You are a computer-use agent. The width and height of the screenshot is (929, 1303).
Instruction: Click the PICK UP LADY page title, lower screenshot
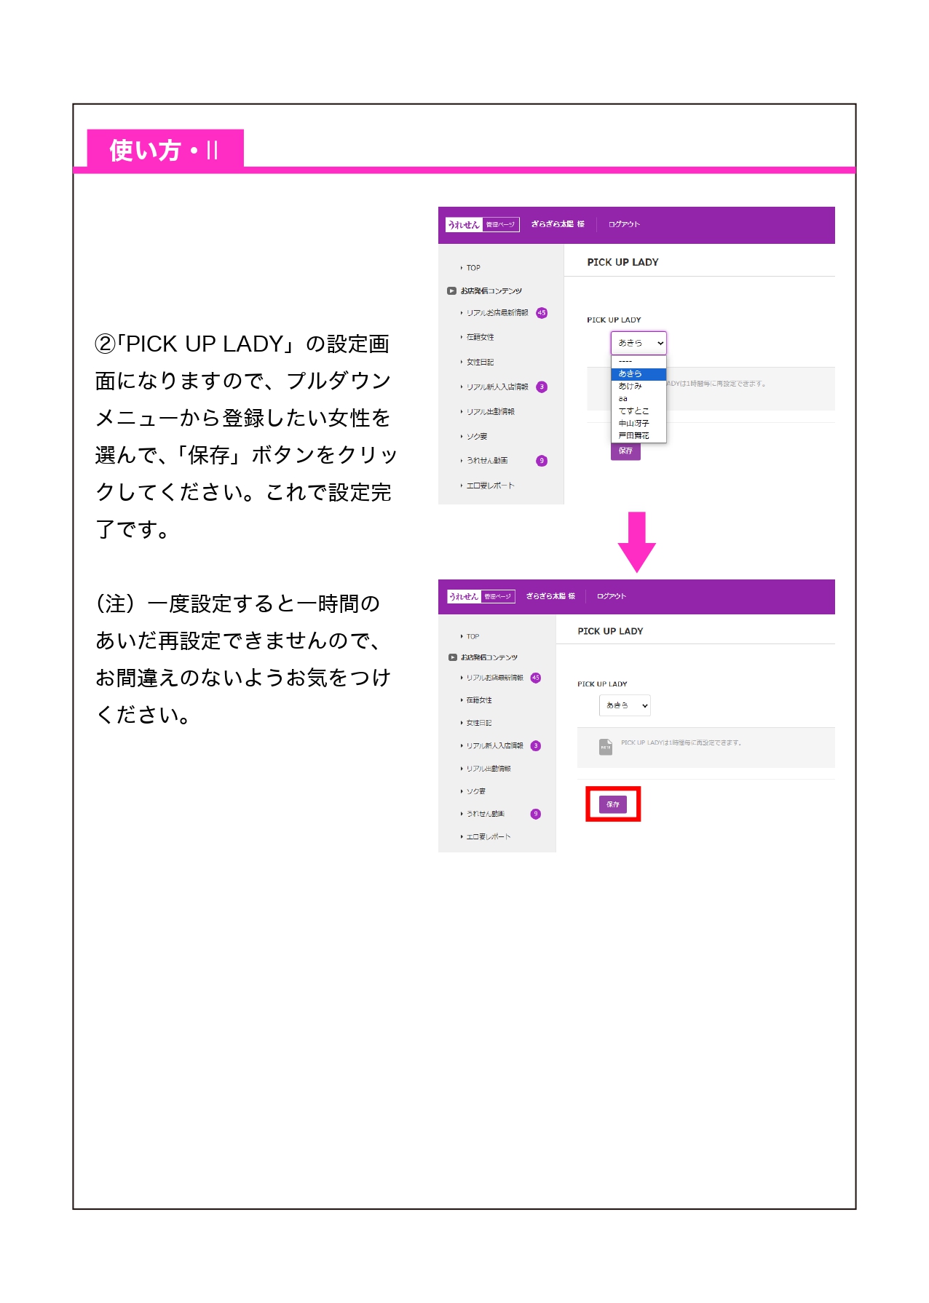610,631
